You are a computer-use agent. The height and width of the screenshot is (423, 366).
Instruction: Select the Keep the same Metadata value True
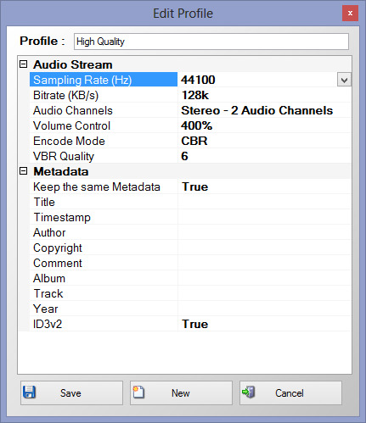(x=194, y=186)
